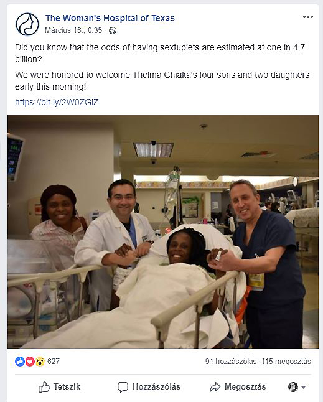323x402 pixels.
Task: Click the Wow emoji reaction icon
Action: tap(40, 362)
